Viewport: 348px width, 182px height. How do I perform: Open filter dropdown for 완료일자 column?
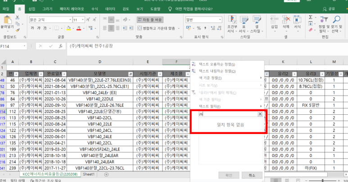64,74
